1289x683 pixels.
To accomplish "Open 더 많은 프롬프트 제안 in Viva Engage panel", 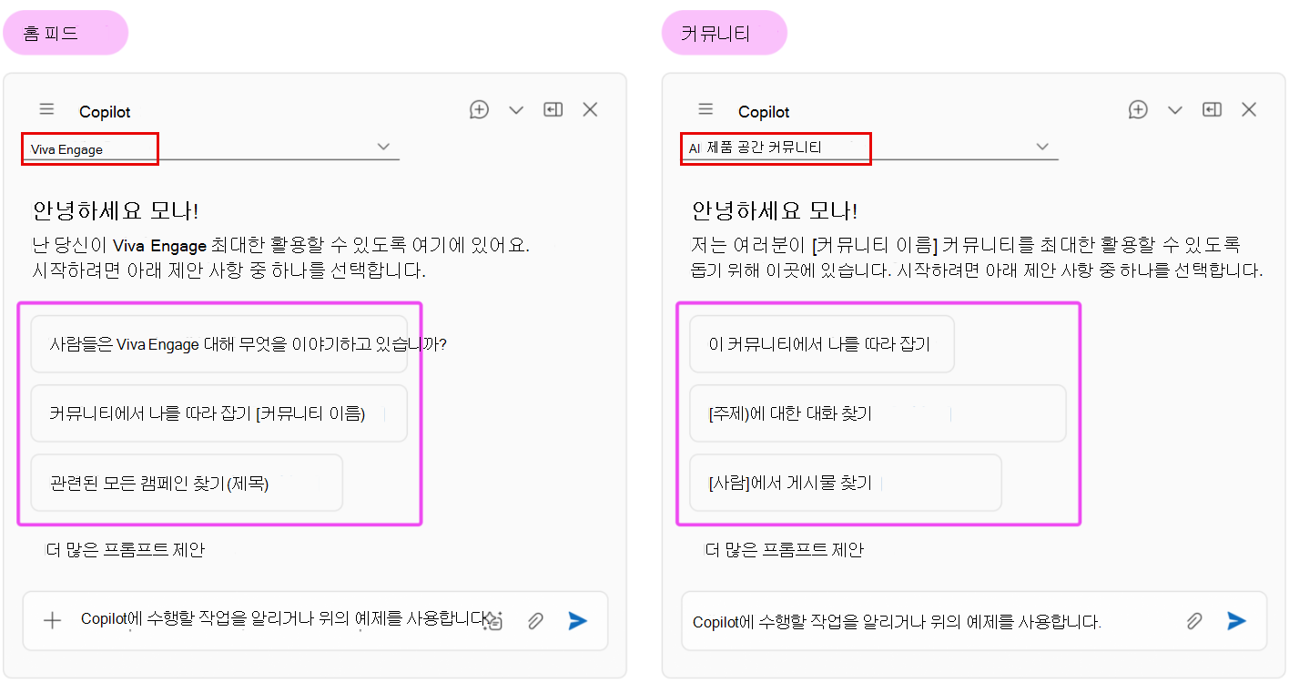I will (126, 549).
